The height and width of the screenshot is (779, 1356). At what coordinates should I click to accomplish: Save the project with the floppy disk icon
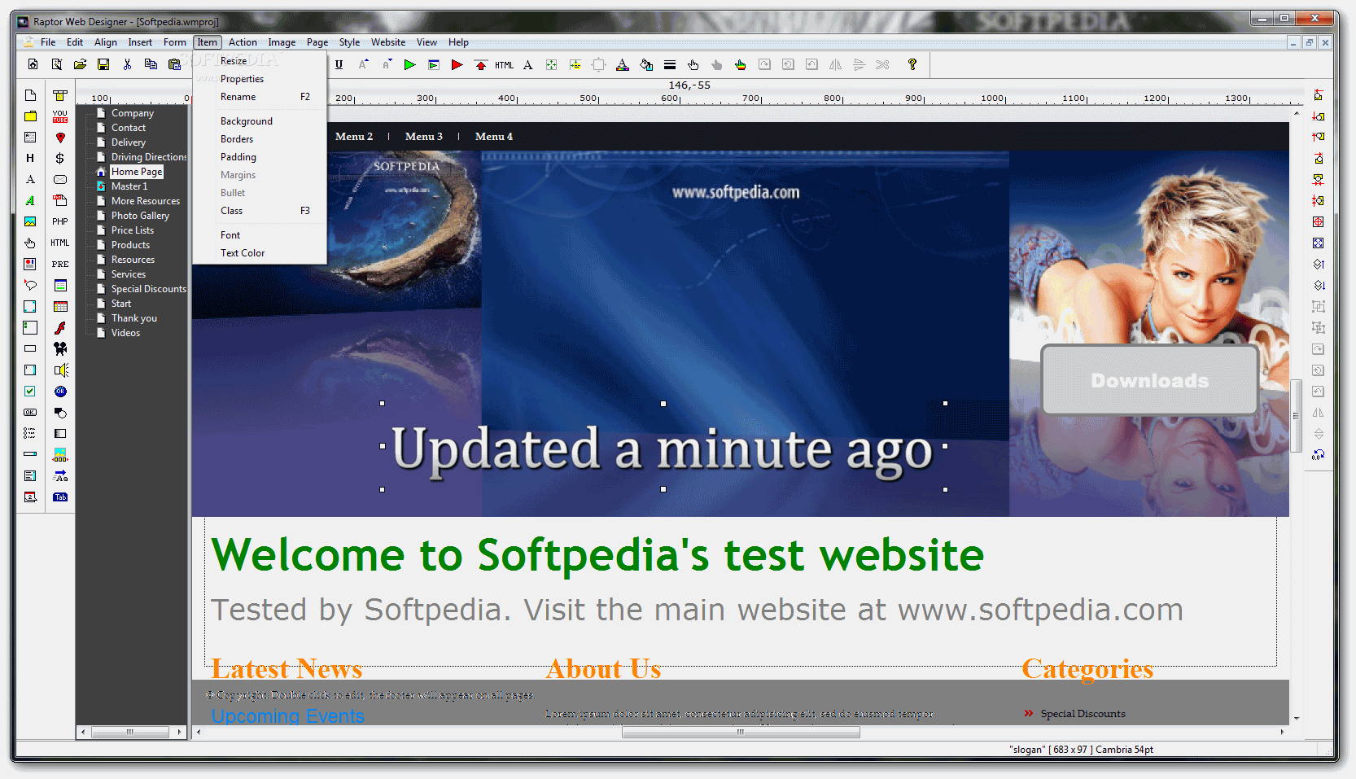[103, 64]
